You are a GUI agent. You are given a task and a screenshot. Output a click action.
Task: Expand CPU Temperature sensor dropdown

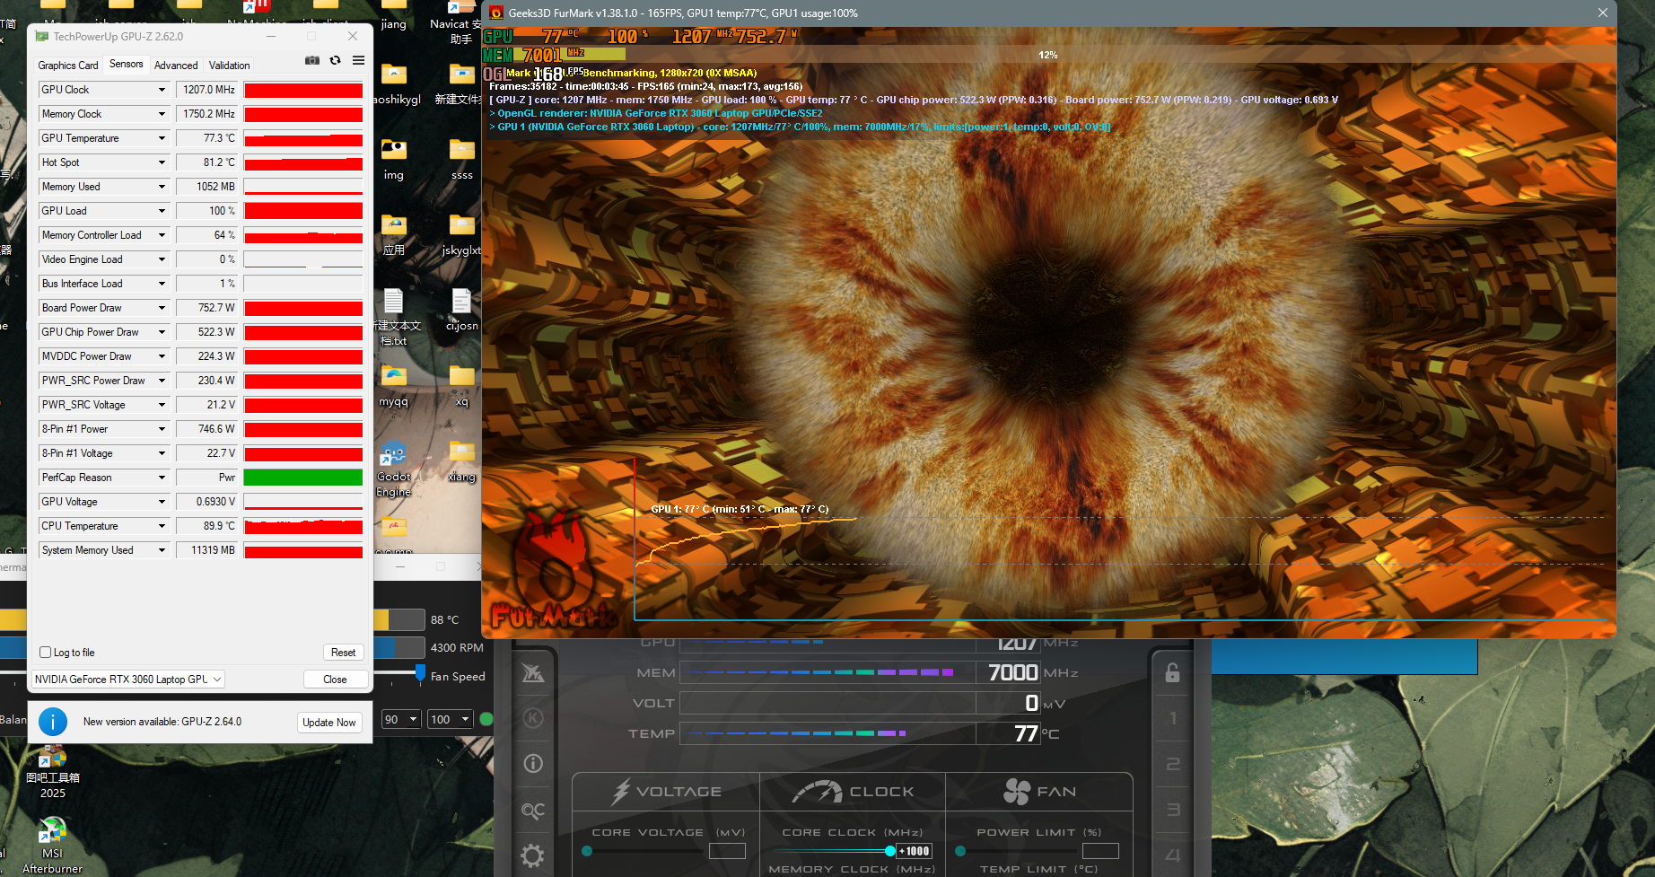pos(162,526)
